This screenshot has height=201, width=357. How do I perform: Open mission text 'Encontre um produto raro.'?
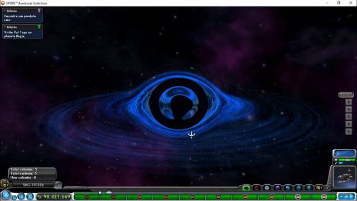pyautogui.click(x=20, y=18)
